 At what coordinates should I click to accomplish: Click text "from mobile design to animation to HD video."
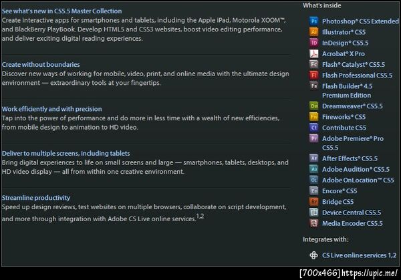coord(70,128)
